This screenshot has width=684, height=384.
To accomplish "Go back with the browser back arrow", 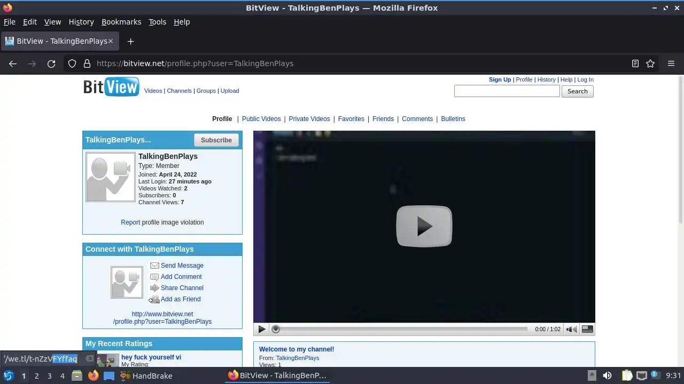I will click(13, 63).
